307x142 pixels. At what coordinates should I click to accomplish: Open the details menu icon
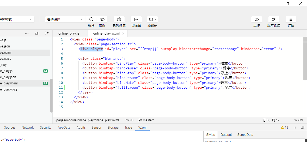pyautogui.click(x=291, y=19)
